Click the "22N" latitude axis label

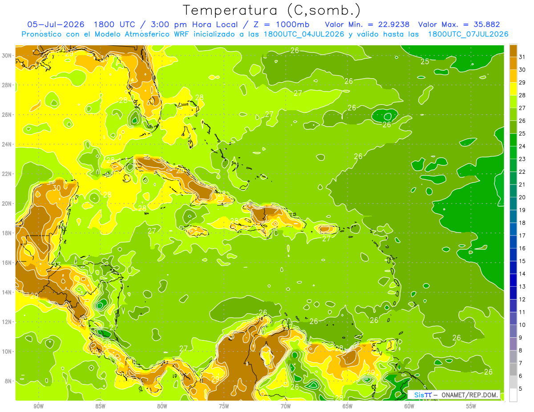[x=7, y=174]
